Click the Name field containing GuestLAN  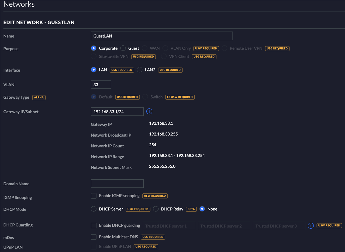pyautogui.click(x=162, y=36)
